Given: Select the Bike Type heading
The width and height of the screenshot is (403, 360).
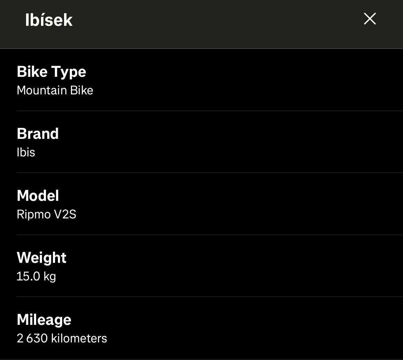Looking at the screenshot, I should click(x=51, y=72).
